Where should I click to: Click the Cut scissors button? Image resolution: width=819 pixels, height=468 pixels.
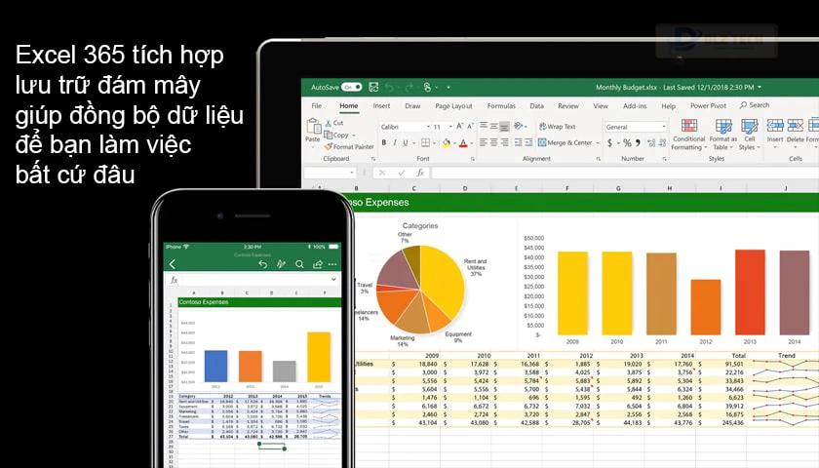coord(334,123)
